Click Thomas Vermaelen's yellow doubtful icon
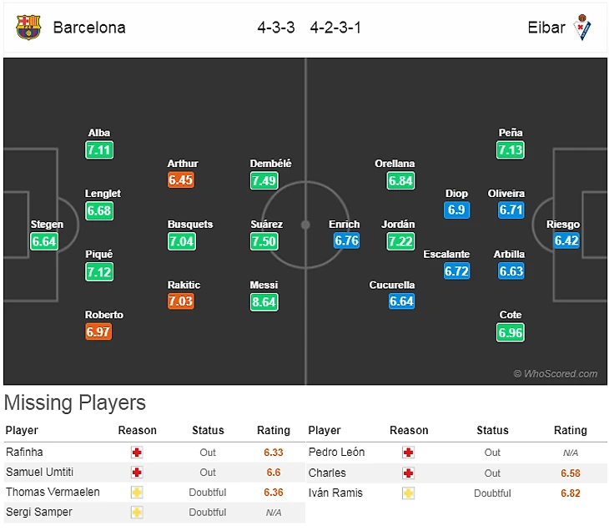Image resolution: width=609 pixels, height=531 pixels. coord(137,492)
